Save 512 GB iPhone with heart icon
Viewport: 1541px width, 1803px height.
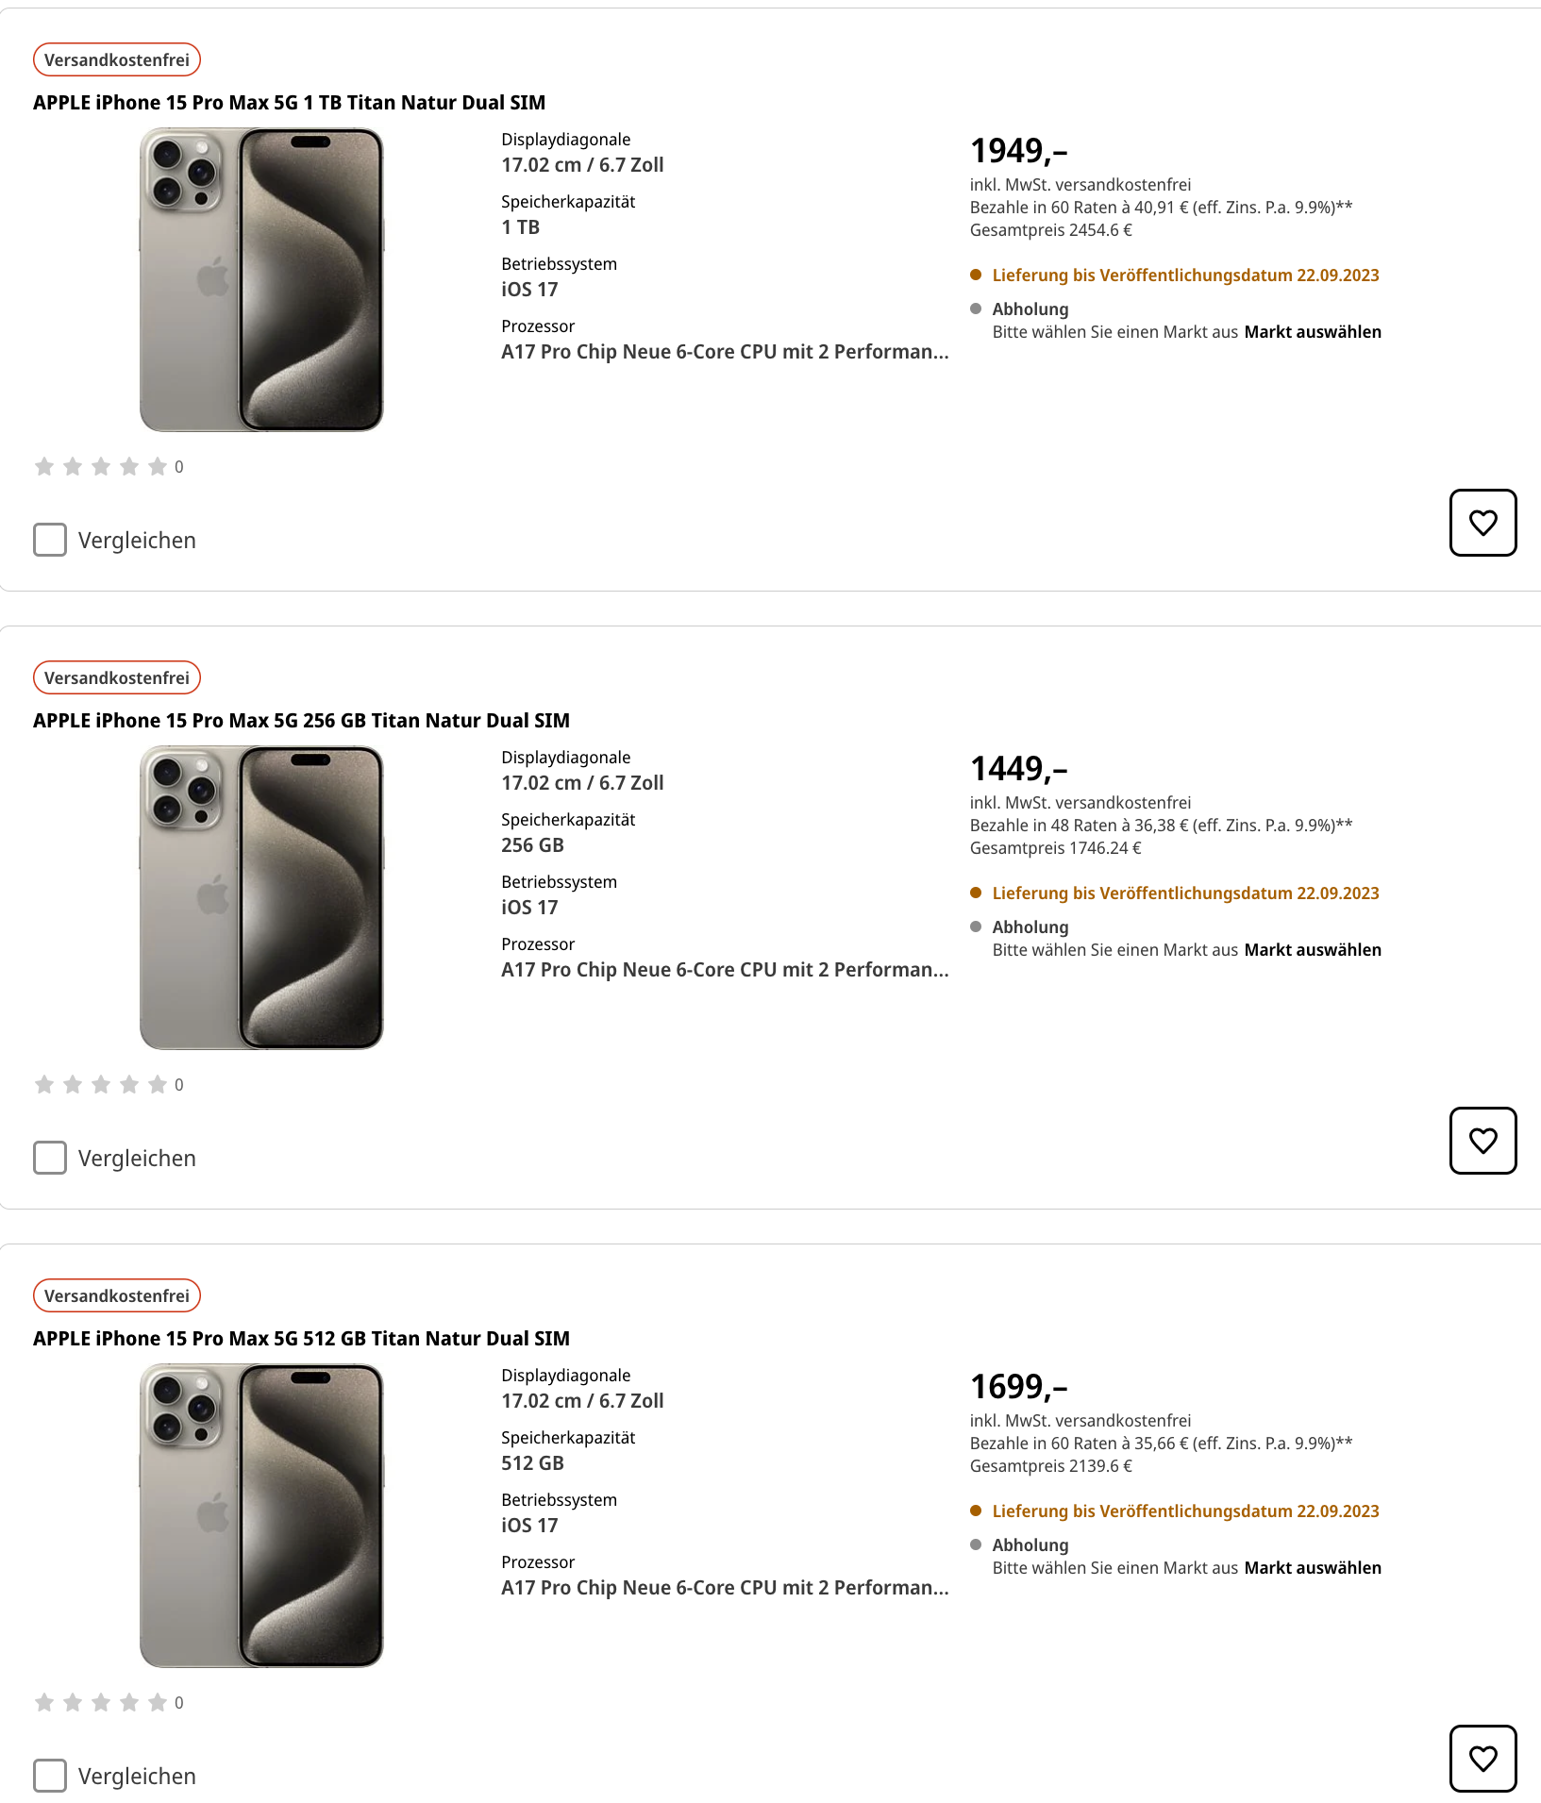[1482, 1759]
